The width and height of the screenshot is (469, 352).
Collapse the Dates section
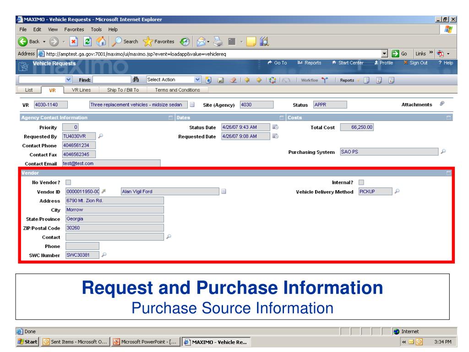pos(282,118)
